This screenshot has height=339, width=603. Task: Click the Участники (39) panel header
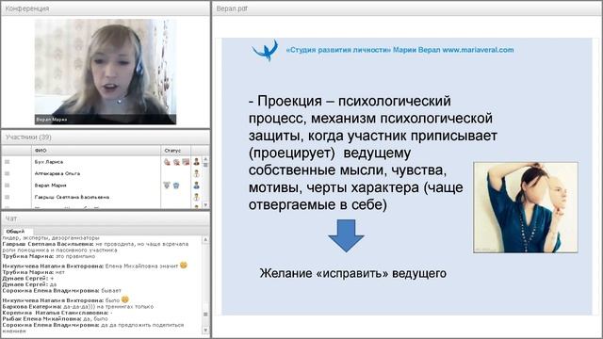[106, 137]
